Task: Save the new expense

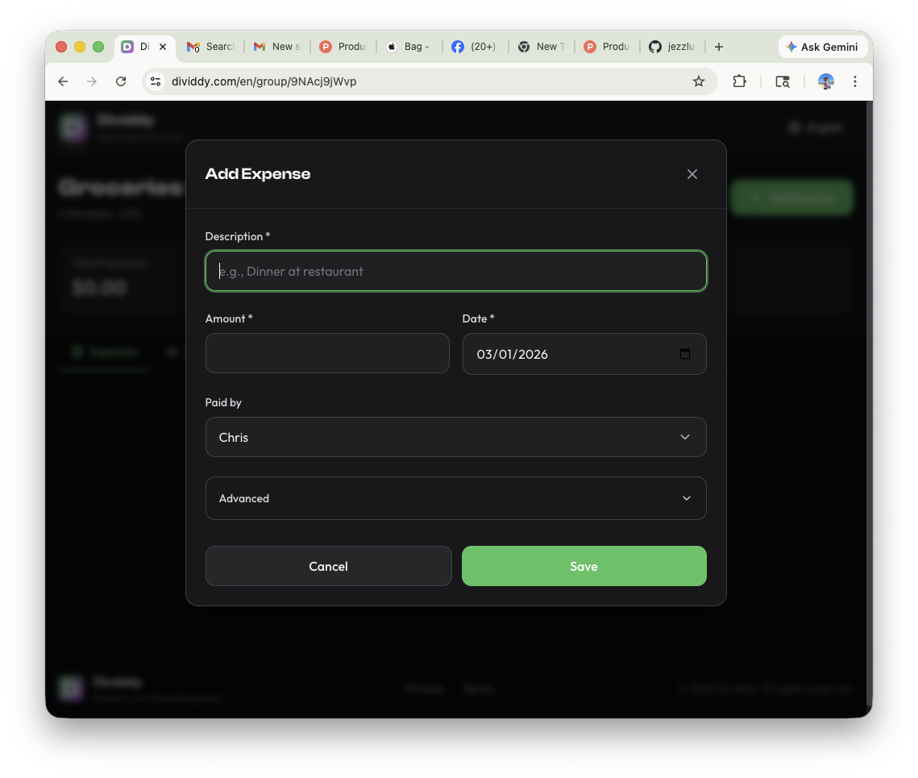Action: coord(584,566)
